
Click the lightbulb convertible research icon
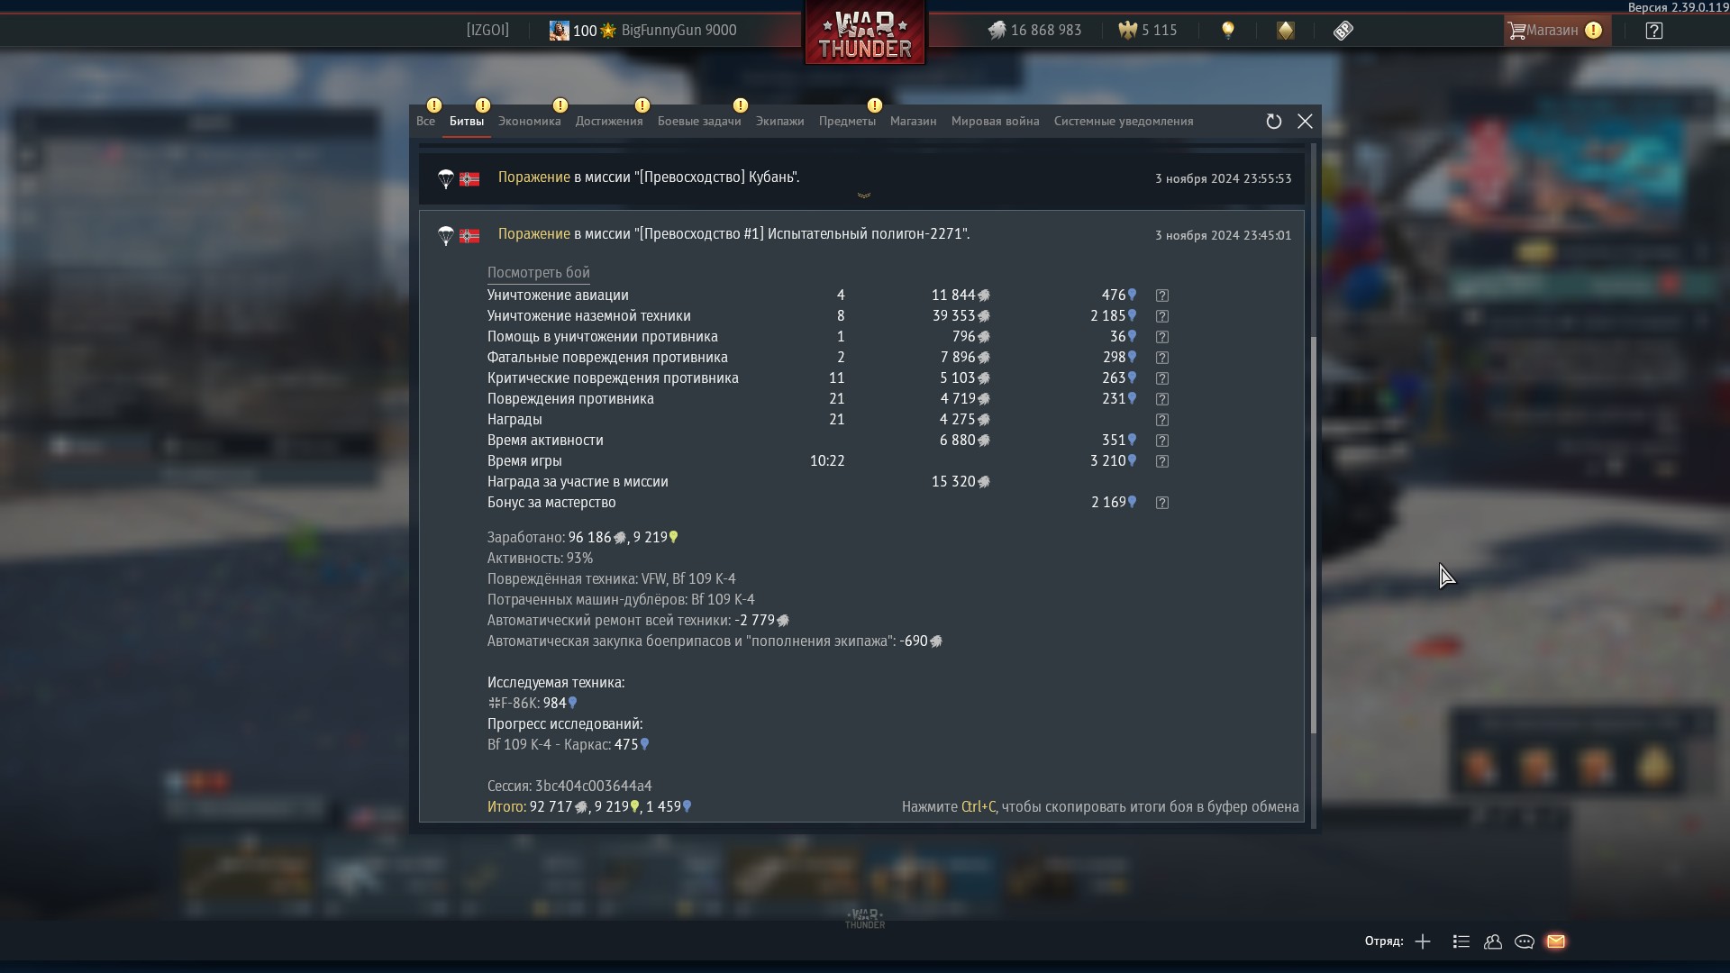click(1227, 31)
